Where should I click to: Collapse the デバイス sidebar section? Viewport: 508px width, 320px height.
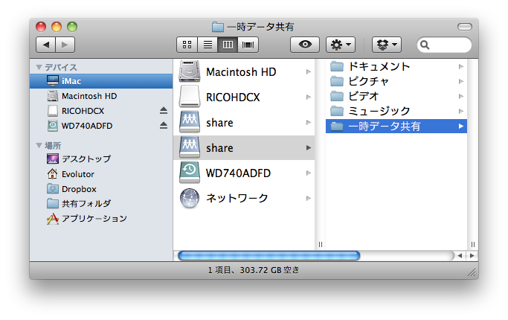39,67
